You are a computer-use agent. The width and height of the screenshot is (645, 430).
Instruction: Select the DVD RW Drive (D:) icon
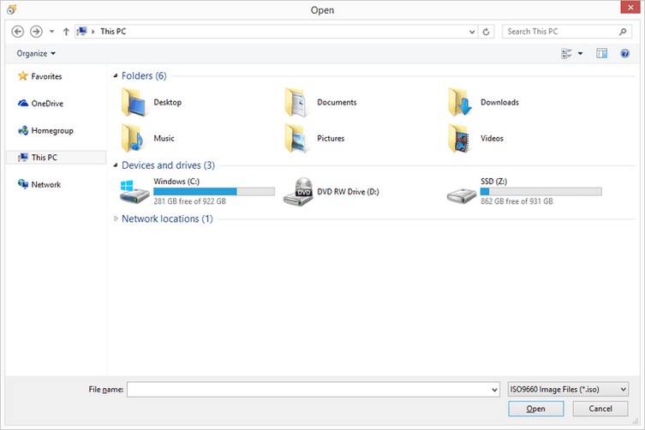click(x=298, y=192)
